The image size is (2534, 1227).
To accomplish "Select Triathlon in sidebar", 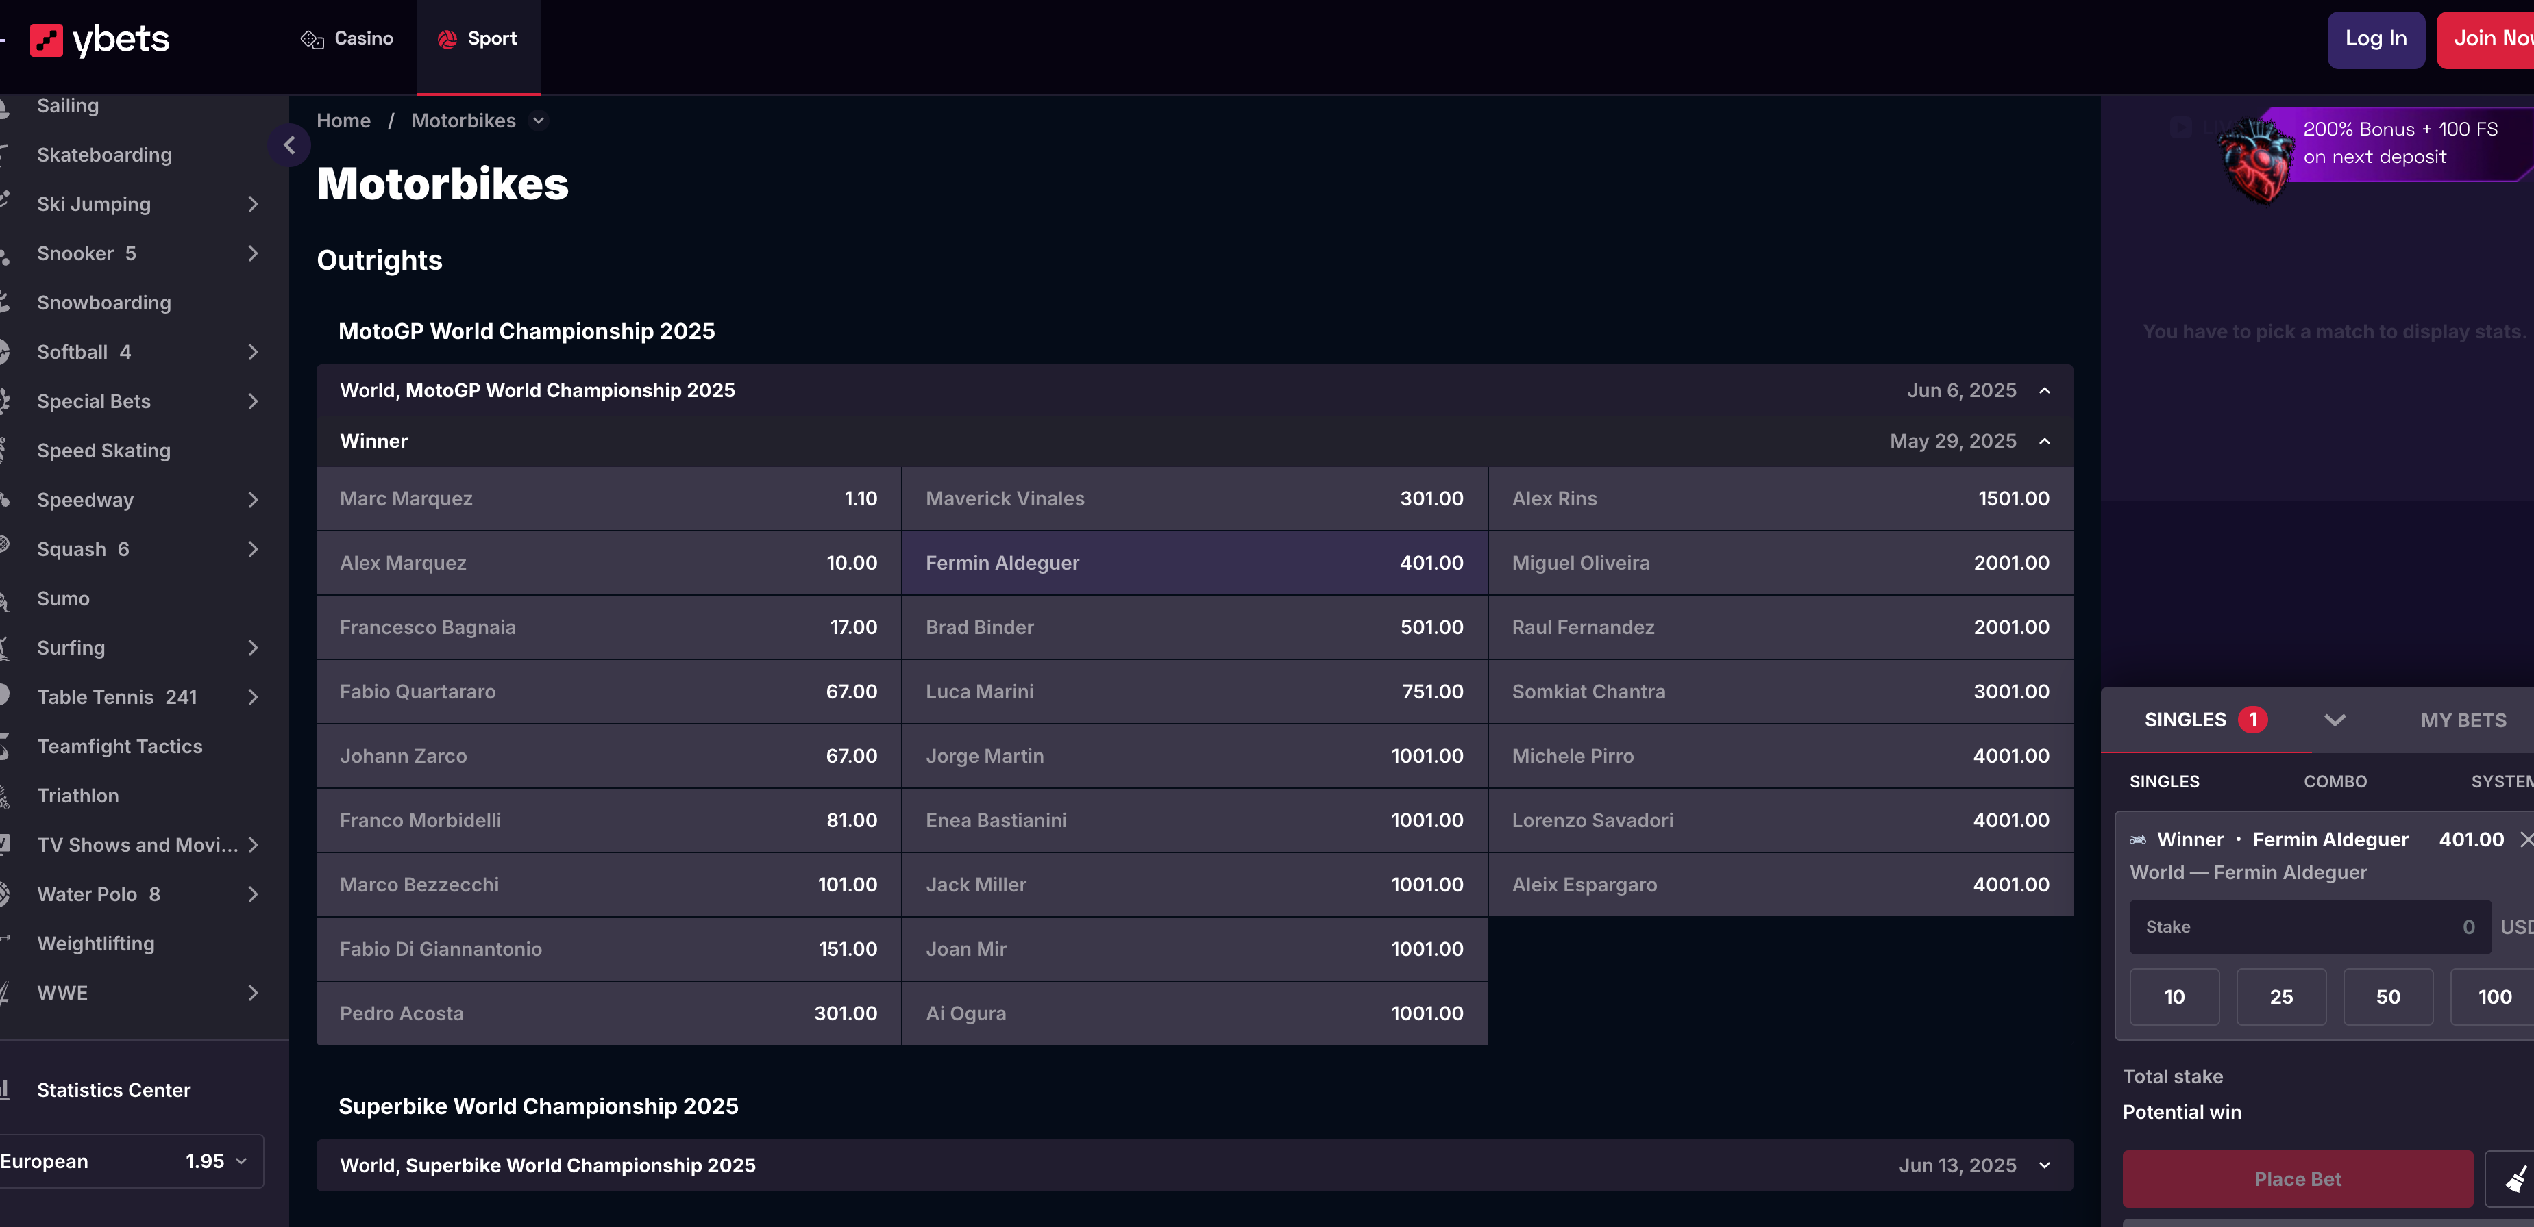I will tap(77, 796).
